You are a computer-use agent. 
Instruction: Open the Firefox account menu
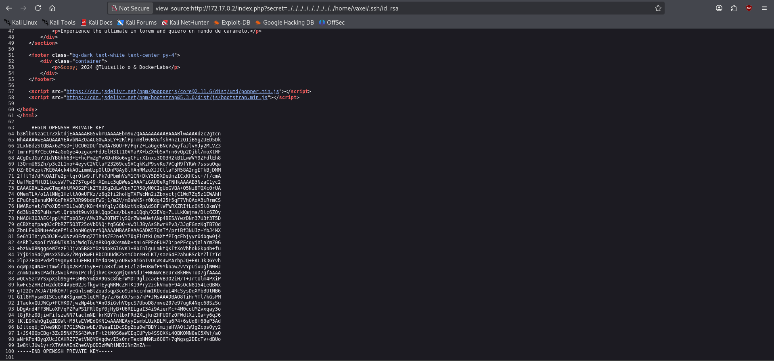pyautogui.click(x=719, y=8)
